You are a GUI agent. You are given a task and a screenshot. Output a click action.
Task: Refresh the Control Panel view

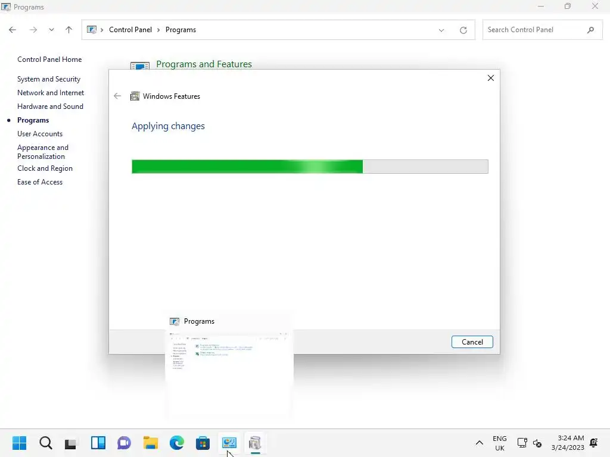click(x=463, y=30)
